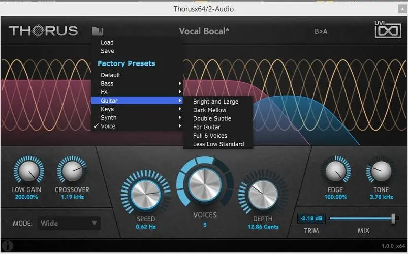Expand the Keys preset category

[x=137, y=109]
